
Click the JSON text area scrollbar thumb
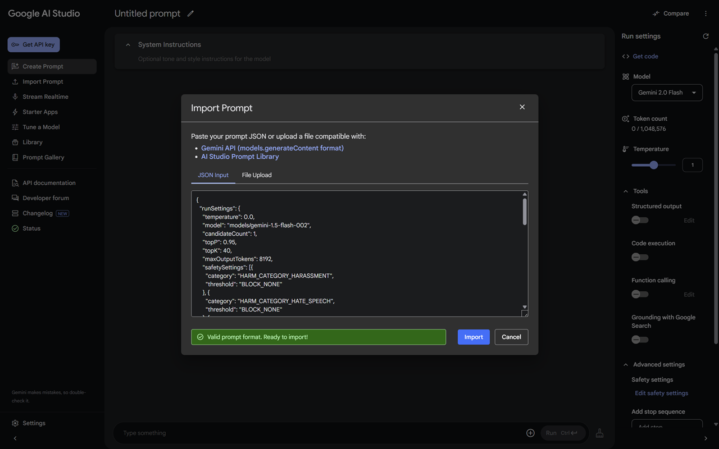tap(525, 212)
